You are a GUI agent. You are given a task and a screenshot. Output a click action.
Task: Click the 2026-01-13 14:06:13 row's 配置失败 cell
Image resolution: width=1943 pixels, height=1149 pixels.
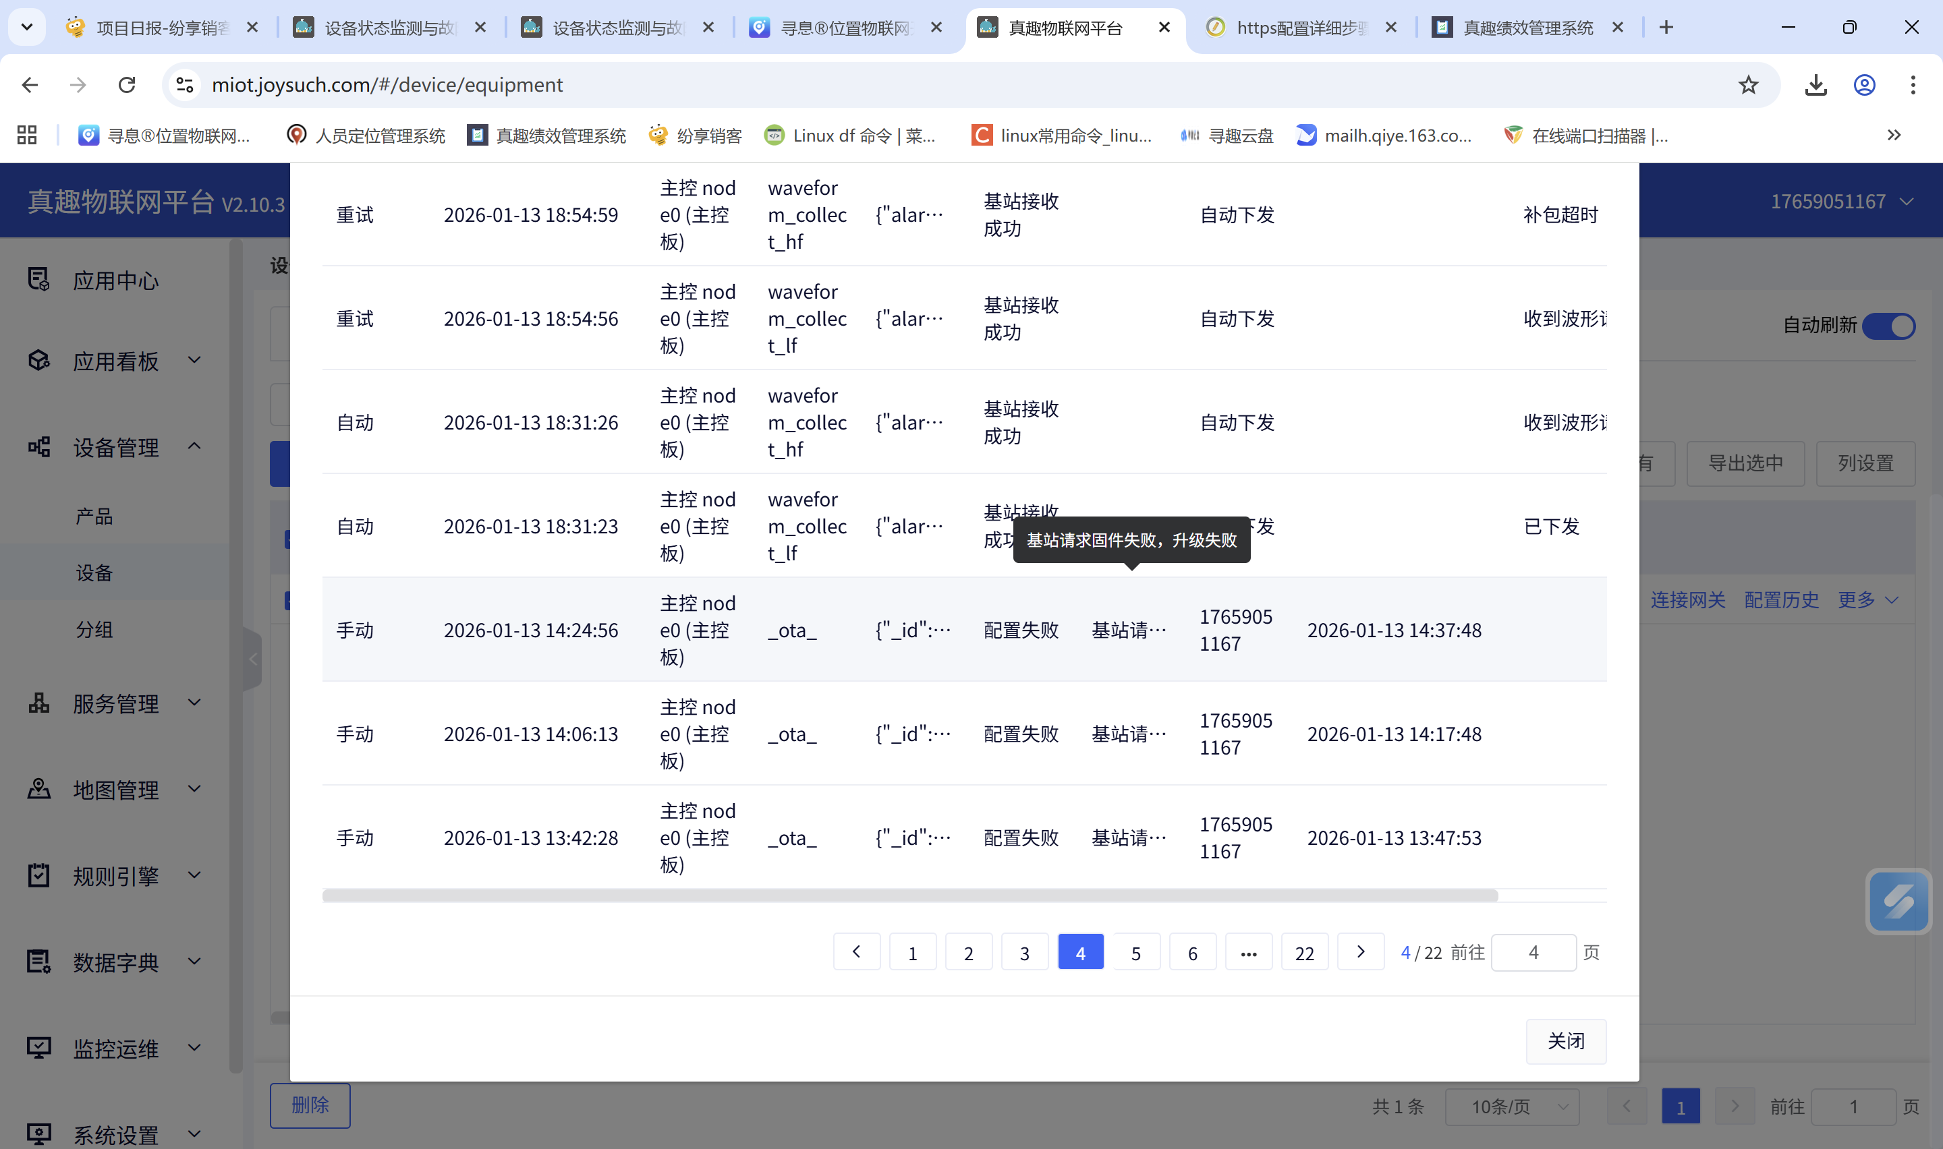[1021, 734]
